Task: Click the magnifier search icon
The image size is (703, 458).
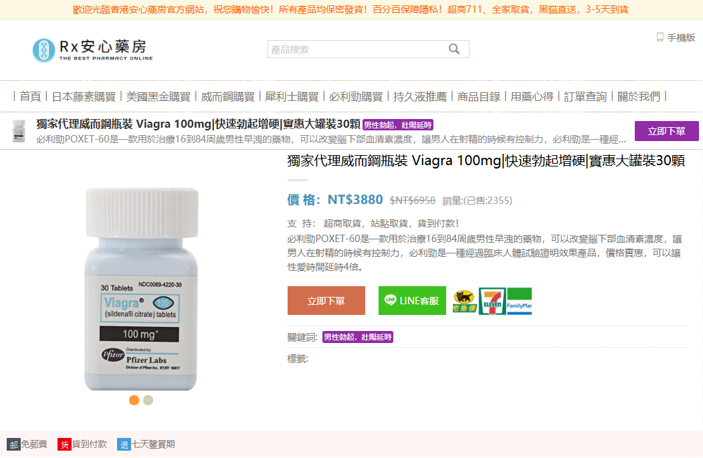Action: click(x=454, y=49)
